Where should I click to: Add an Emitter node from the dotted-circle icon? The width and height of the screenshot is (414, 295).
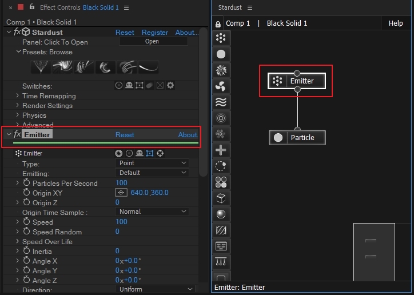tap(221, 38)
